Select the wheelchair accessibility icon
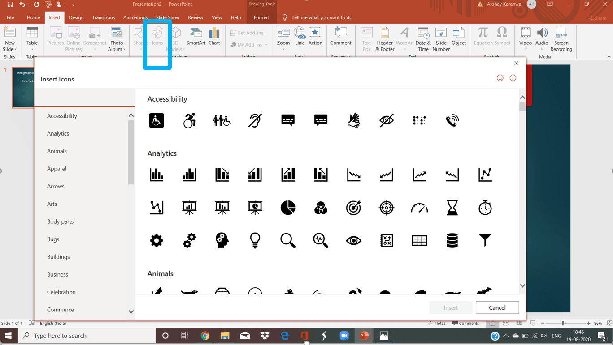Image resolution: width=613 pixels, height=345 pixels. (x=157, y=120)
